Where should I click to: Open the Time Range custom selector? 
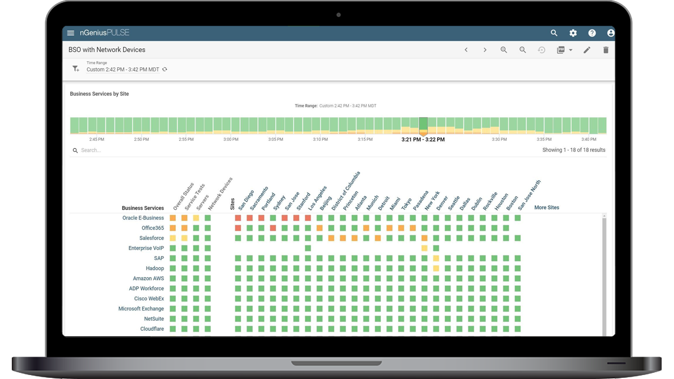[123, 70]
